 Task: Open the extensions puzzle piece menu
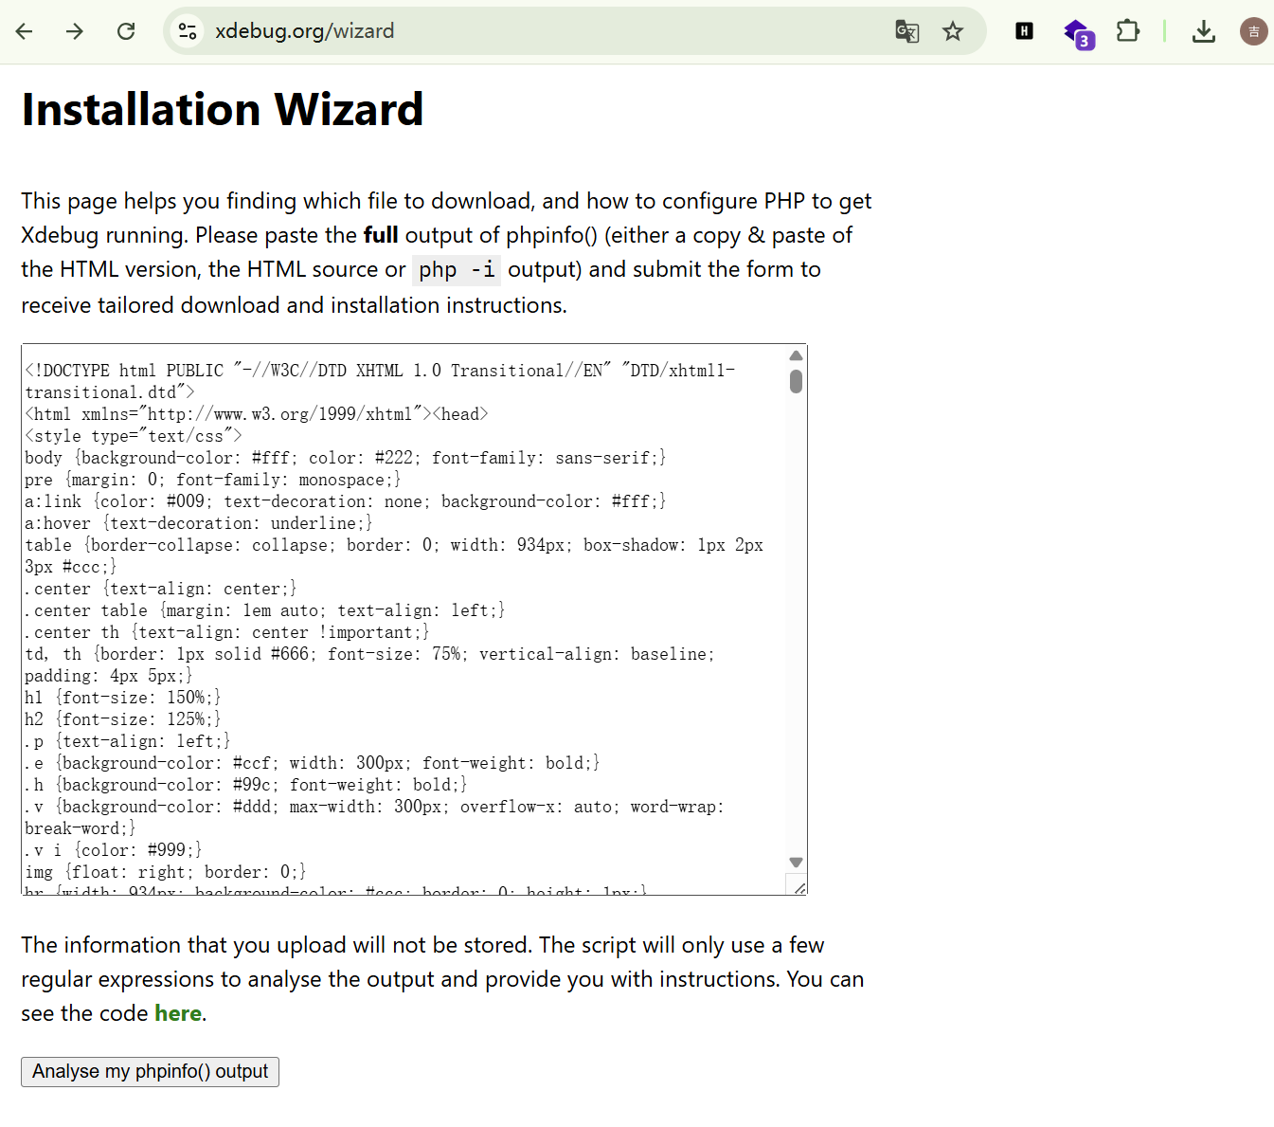pyautogui.click(x=1127, y=31)
